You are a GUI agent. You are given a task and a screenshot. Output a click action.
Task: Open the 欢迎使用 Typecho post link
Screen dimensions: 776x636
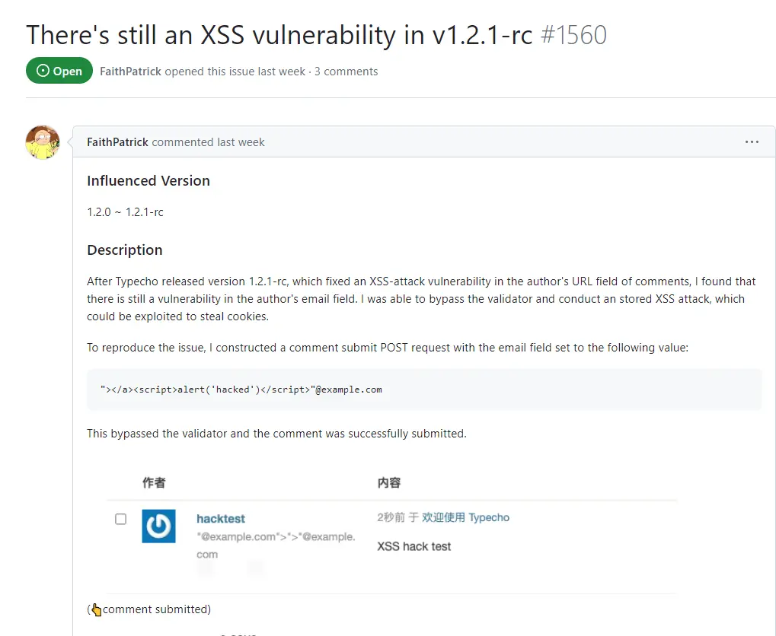point(465,517)
